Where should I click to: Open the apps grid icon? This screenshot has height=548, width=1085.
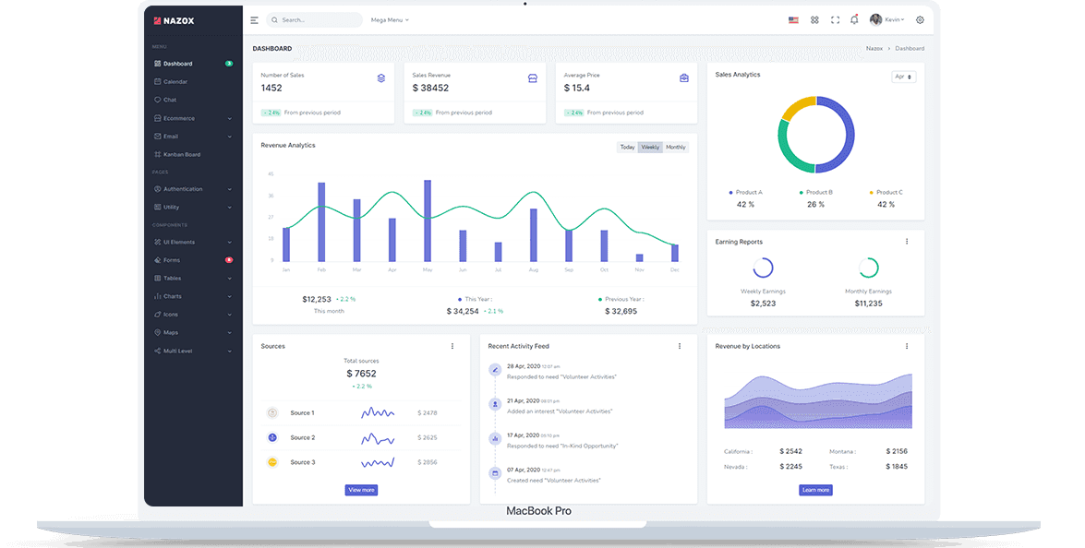point(814,19)
